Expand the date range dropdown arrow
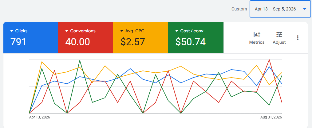Image resolution: width=312 pixels, height=128 pixels. pyautogui.click(x=304, y=9)
